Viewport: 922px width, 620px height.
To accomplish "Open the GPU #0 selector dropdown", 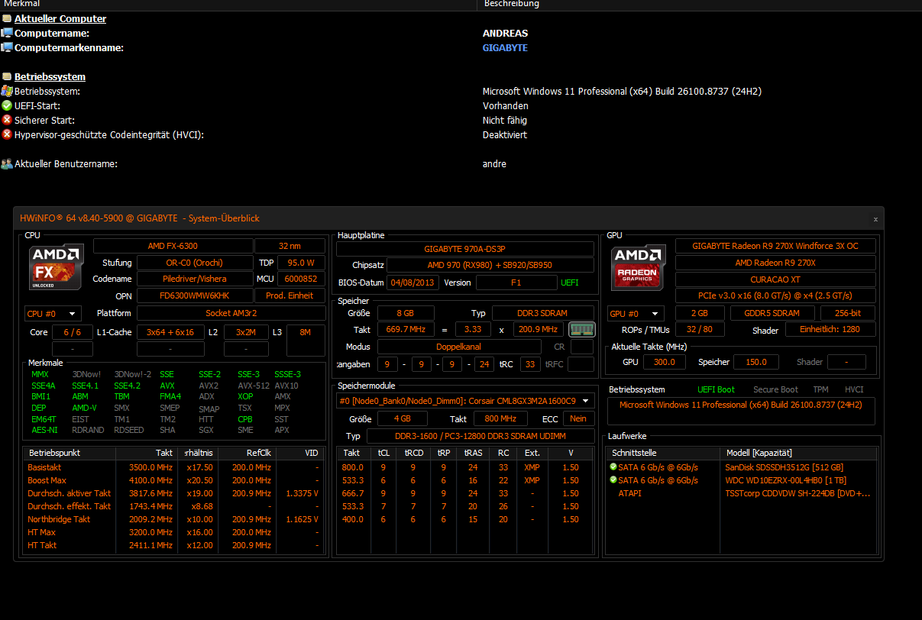I will click(x=636, y=313).
